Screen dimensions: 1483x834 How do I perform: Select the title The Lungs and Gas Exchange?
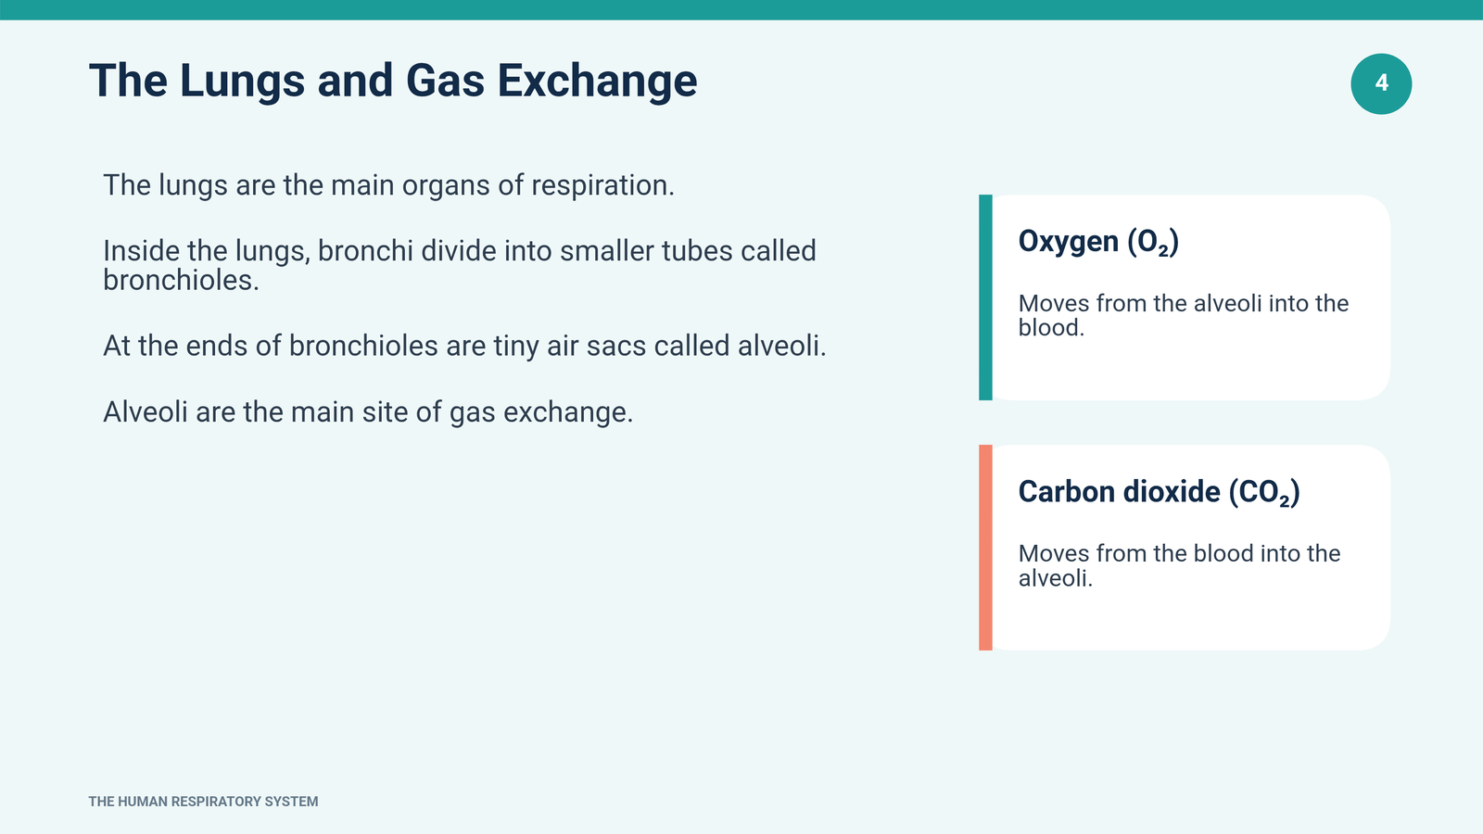(393, 81)
